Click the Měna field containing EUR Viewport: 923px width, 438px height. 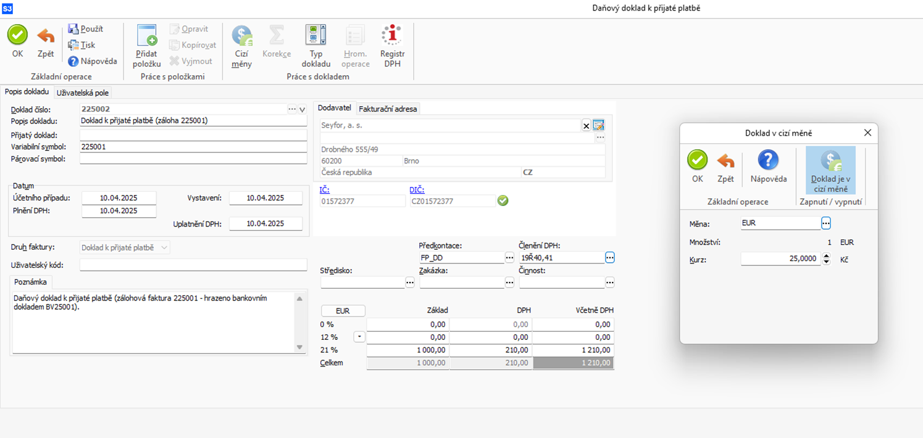(781, 223)
